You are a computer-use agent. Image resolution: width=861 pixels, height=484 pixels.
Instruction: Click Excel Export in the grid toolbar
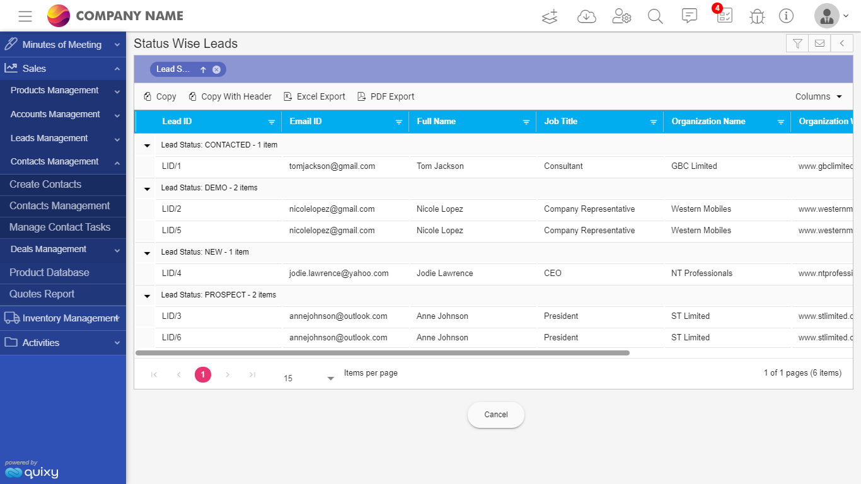click(x=314, y=96)
